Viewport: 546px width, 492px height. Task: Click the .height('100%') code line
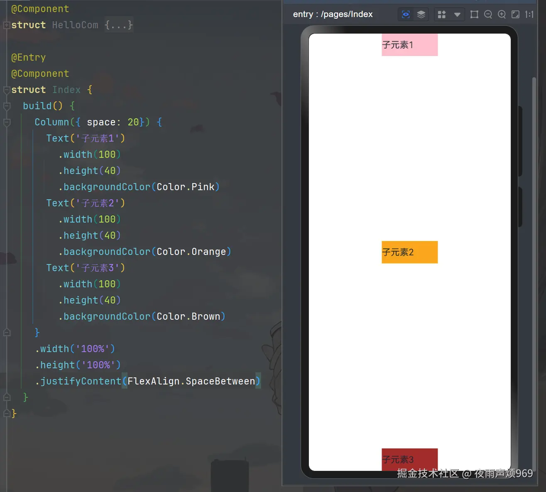coord(78,365)
